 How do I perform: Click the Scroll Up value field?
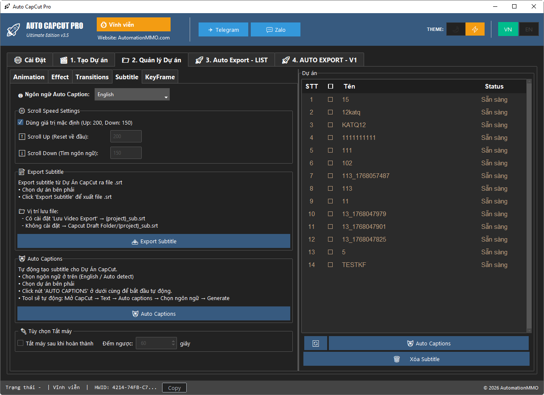point(126,136)
